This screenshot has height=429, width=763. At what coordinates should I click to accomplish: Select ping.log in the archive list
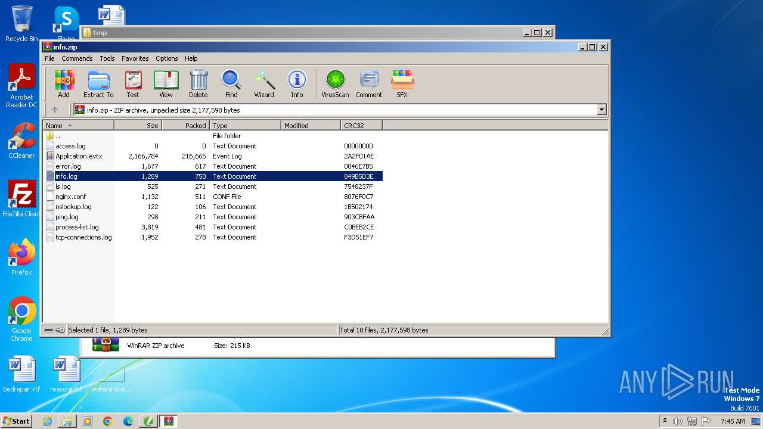tap(213, 217)
